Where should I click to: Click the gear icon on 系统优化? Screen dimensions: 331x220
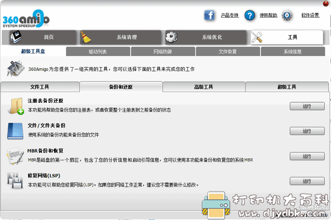pyautogui.click(x=171, y=37)
